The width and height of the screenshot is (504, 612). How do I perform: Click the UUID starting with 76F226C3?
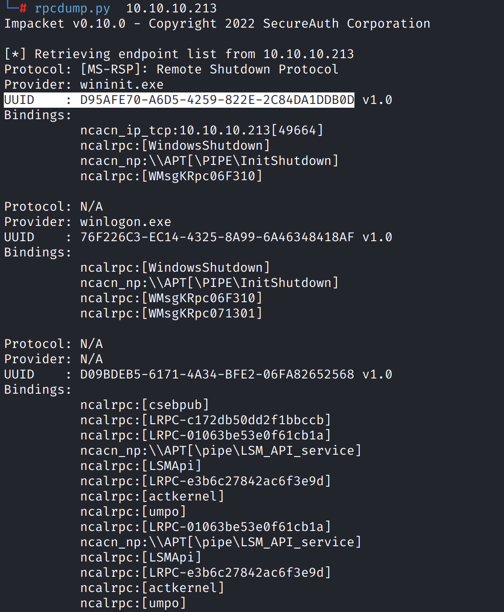click(217, 237)
